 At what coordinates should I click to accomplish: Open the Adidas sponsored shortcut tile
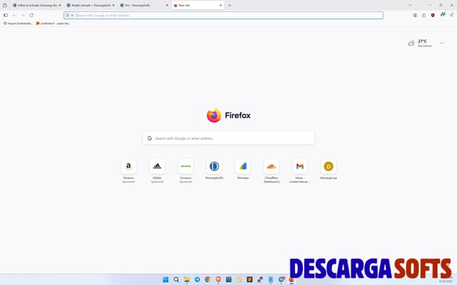(x=157, y=166)
